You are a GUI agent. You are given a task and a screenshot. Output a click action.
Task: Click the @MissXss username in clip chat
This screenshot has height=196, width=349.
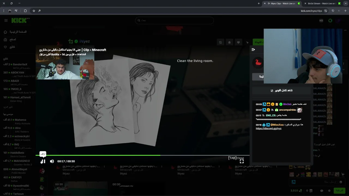[276, 125]
